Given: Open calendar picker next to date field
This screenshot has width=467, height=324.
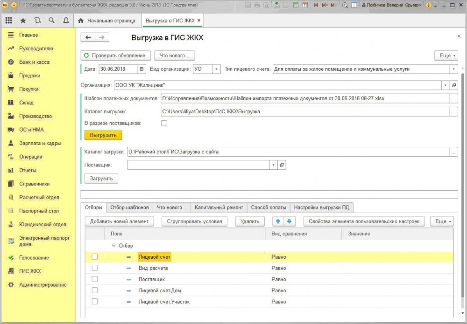Looking at the screenshot, I should [x=142, y=69].
